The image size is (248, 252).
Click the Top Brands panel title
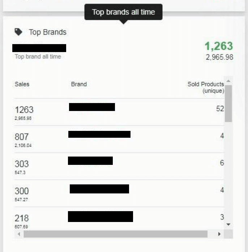[x=48, y=32]
